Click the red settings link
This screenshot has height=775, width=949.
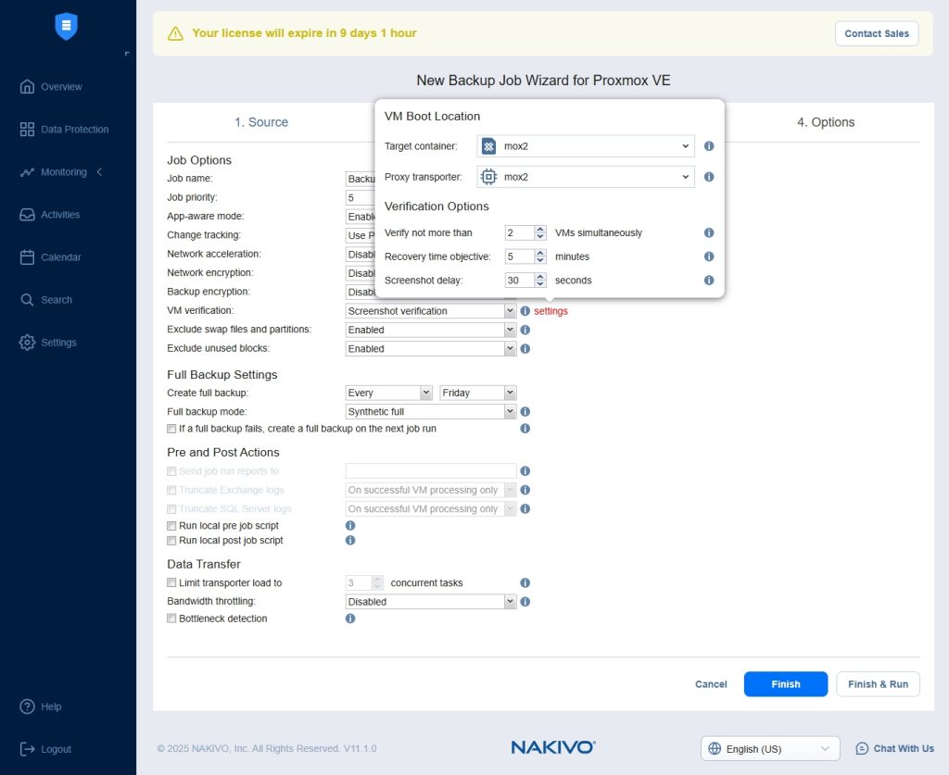point(550,311)
